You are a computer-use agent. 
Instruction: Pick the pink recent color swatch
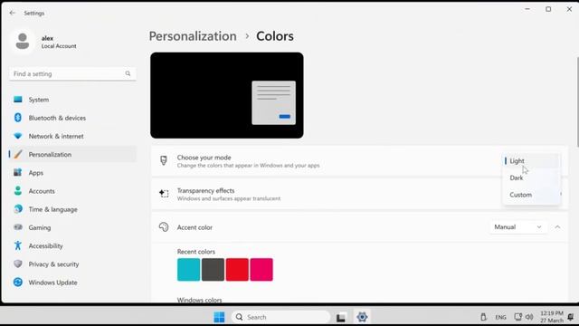[261, 270]
